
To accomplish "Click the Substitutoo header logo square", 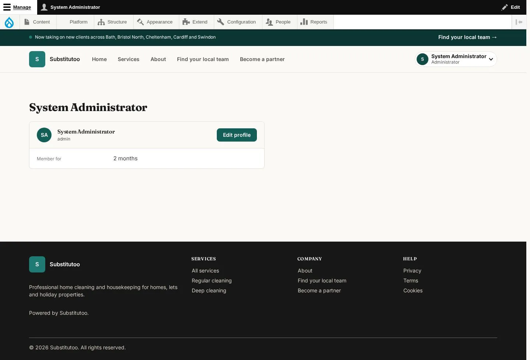I will click(x=37, y=59).
